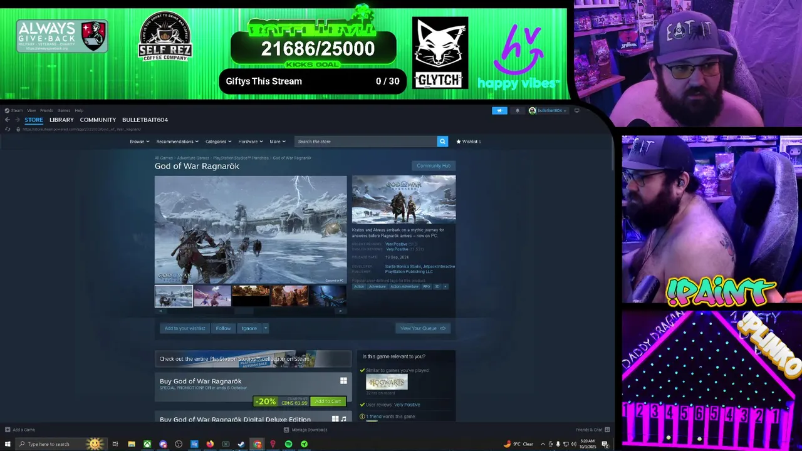
Task: Click View Your Queue
Action: (x=423, y=328)
